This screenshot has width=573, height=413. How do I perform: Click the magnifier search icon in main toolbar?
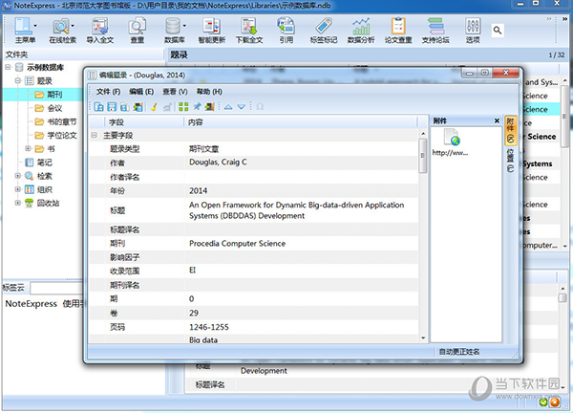click(497, 30)
